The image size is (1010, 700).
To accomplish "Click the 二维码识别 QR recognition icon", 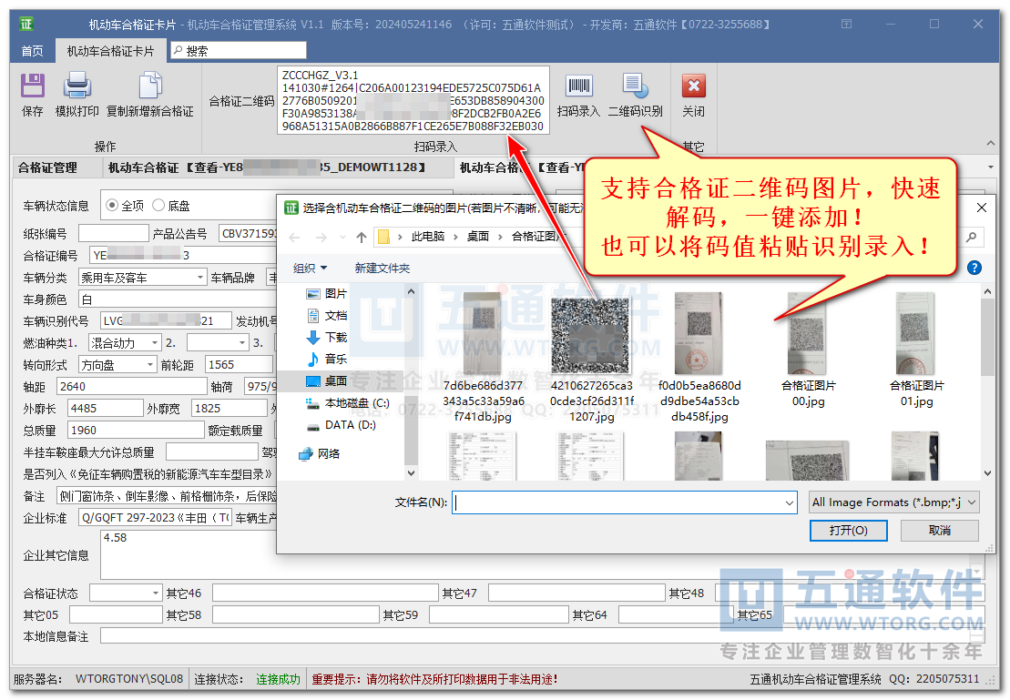I will point(635,87).
